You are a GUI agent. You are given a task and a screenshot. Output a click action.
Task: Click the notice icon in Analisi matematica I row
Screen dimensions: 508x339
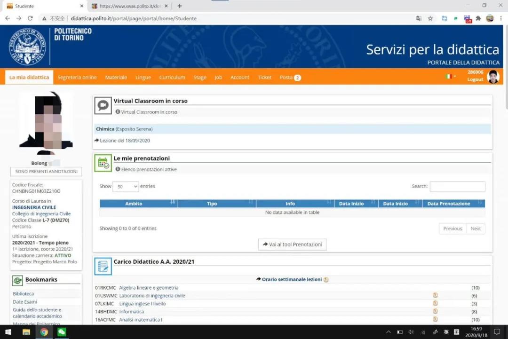[435, 319]
